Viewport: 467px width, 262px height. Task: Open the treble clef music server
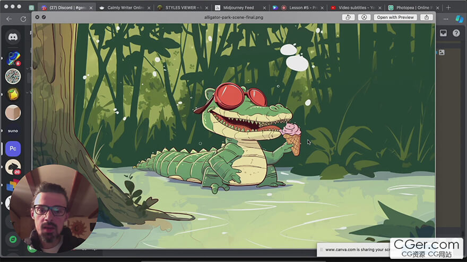[13, 76]
